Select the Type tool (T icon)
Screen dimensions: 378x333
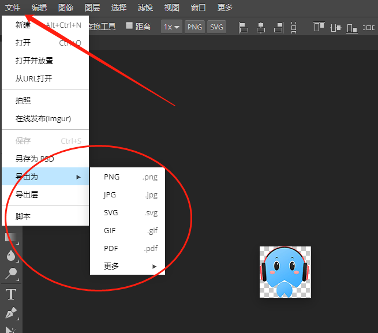pos(11,294)
